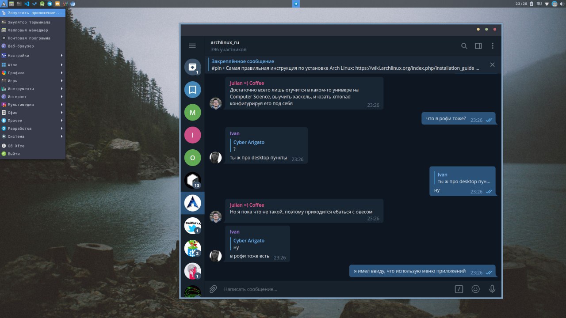Launch Telegram from top panel launcher
This screenshot has height=318, width=566.
point(50,4)
